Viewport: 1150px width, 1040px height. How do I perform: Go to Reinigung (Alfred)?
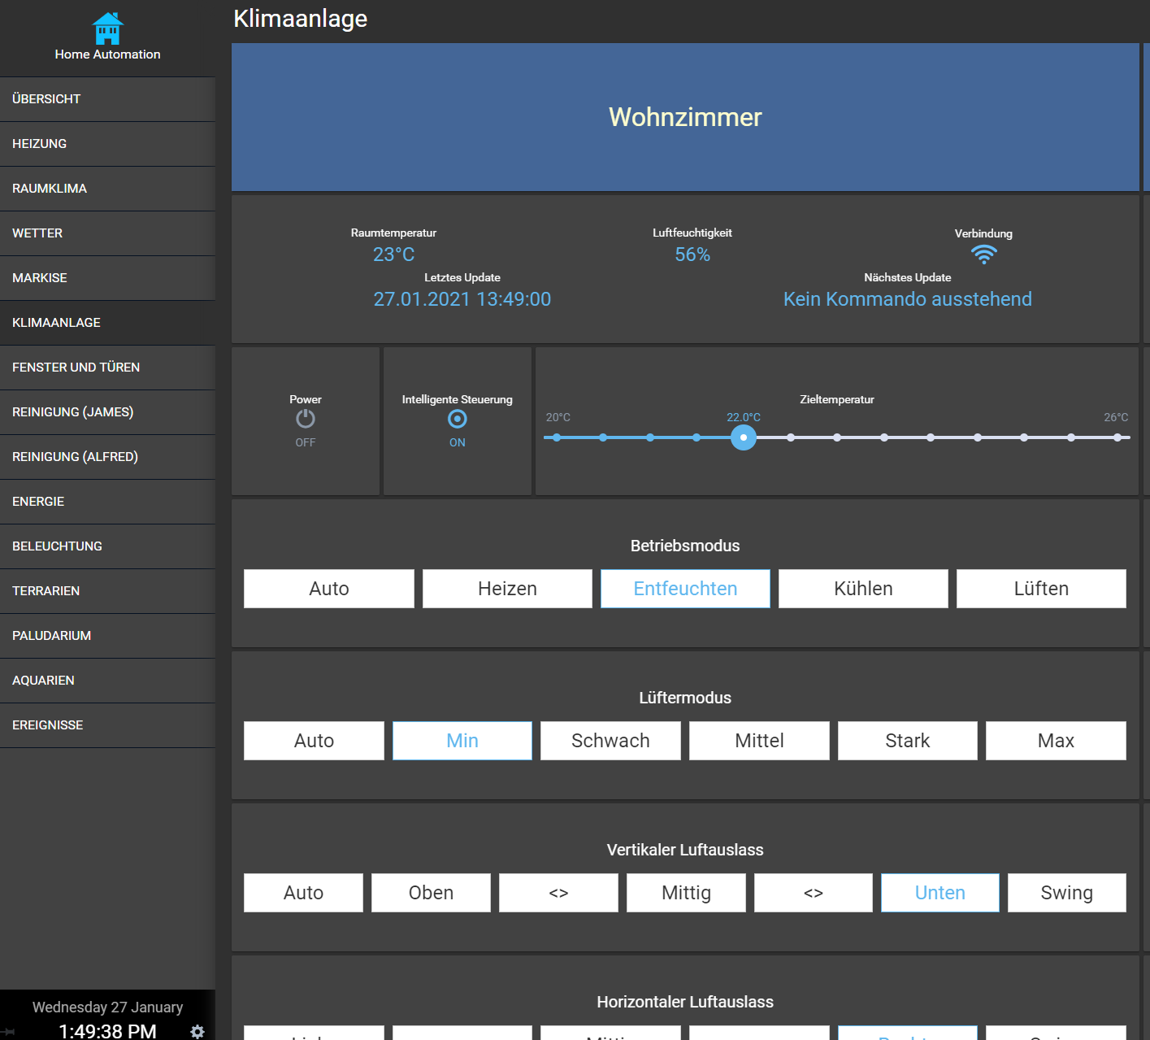pos(107,457)
